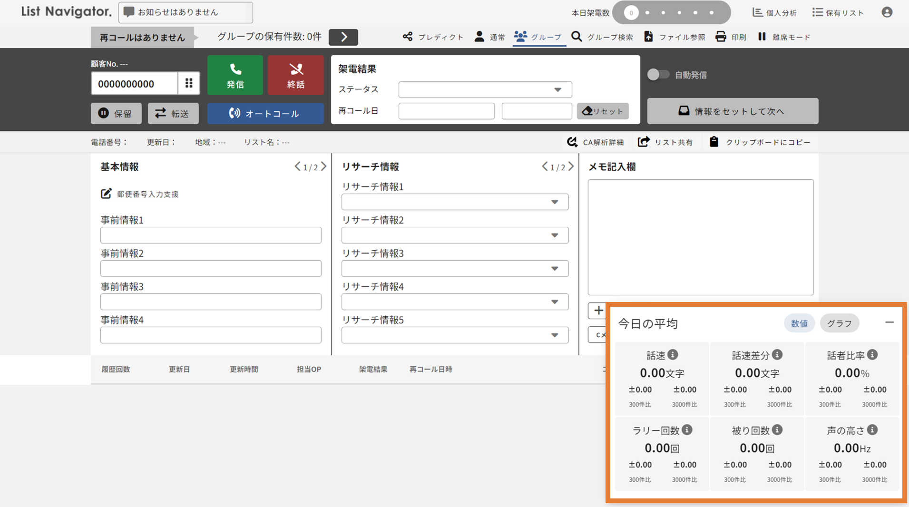Expand the リサーチ情報3 dropdown
The image size is (909, 507).
454,269
